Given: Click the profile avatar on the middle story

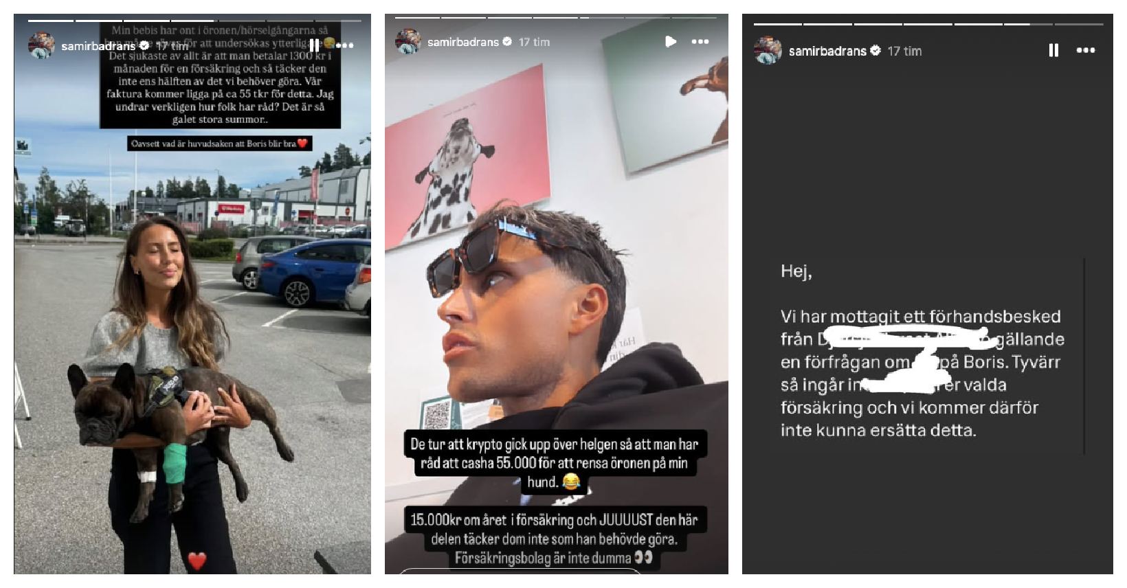Looking at the screenshot, I should 408,42.
